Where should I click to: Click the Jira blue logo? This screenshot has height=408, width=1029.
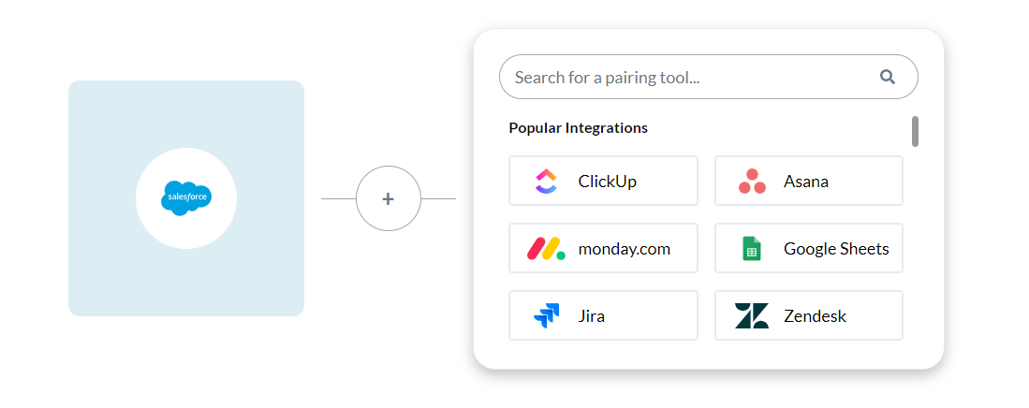coord(546,316)
